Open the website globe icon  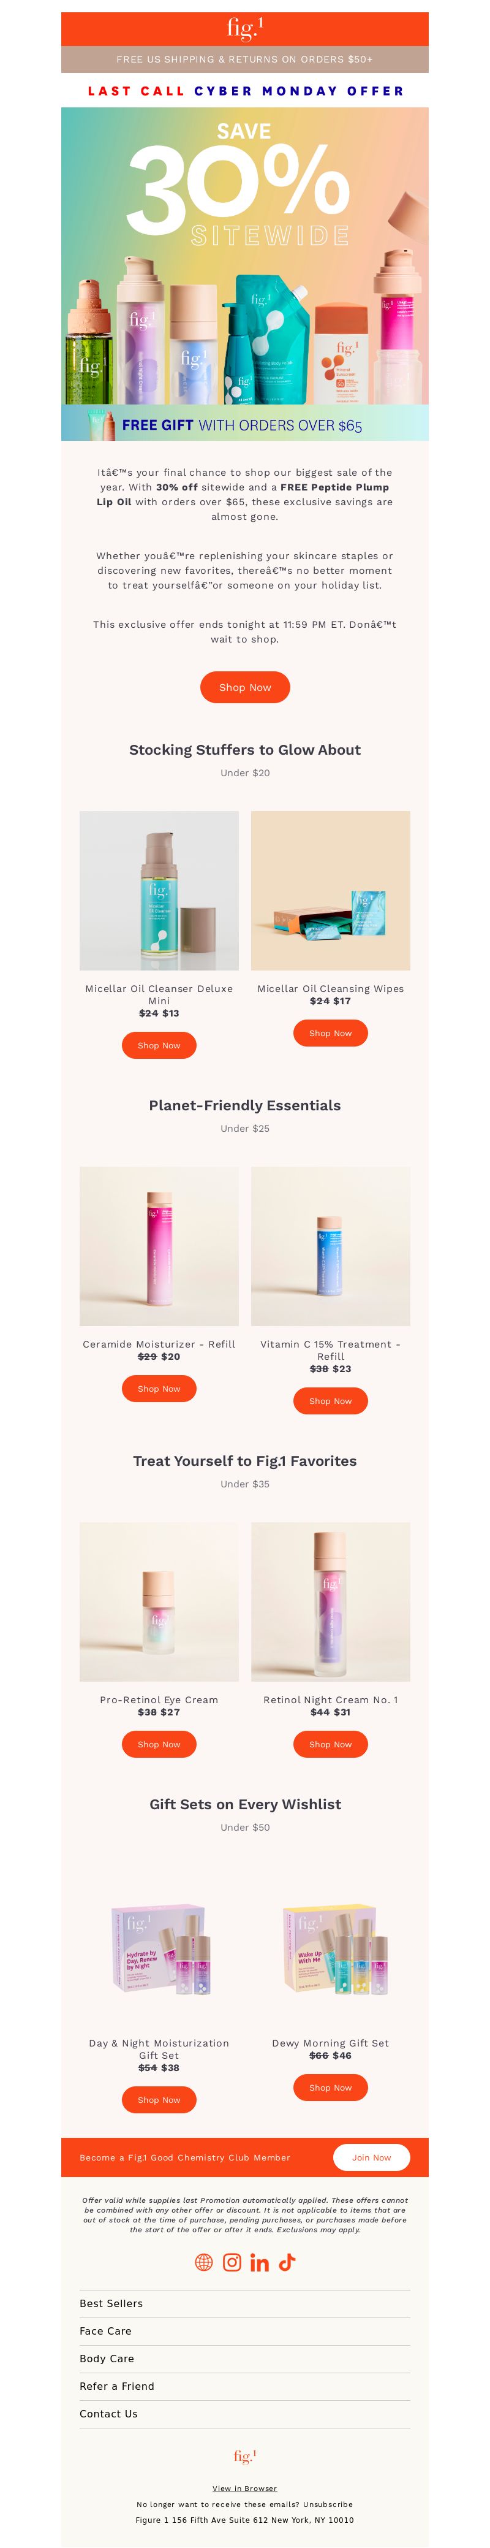click(x=203, y=2262)
